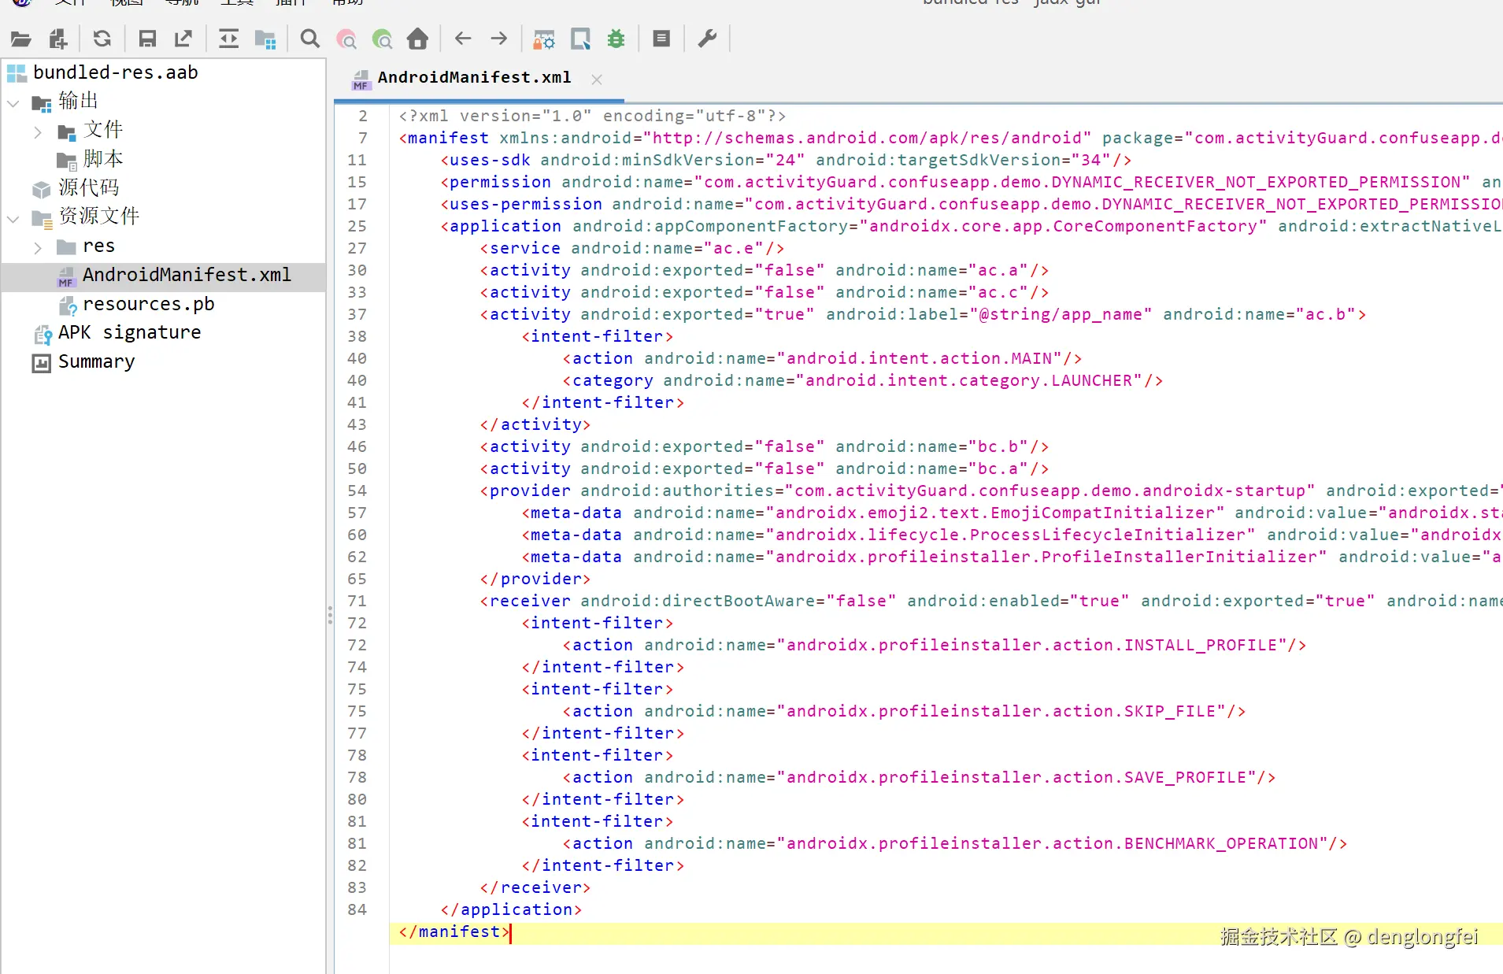Open the log viewer toolbar icon
The width and height of the screenshot is (1503, 974).
click(x=661, y=39)
